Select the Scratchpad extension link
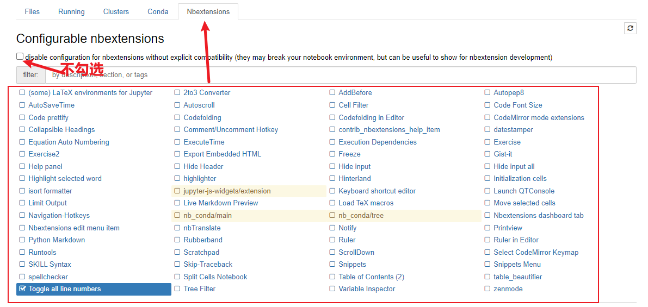The height and width of the screenshot is (307, 648). click(201, 252)
